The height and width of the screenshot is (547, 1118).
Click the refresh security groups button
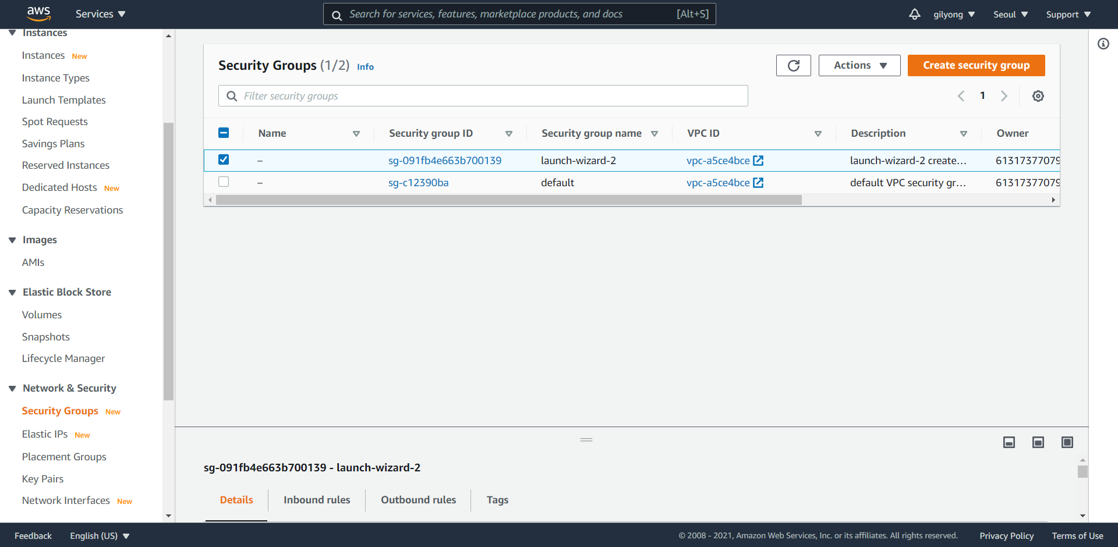[x=793, y=65]
